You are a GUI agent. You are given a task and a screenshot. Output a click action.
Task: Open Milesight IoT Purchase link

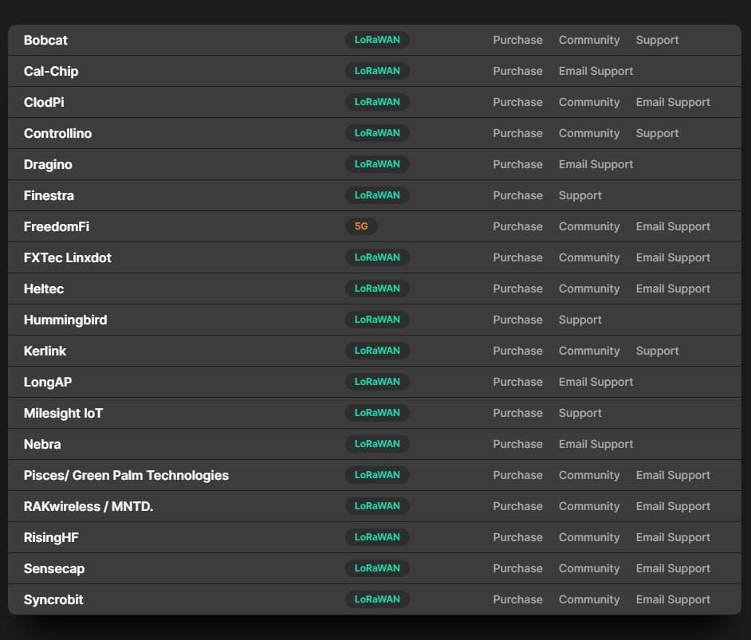click(517, 414)
